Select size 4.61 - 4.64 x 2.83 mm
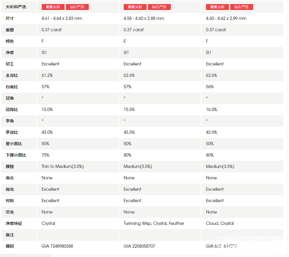 (62, 18)
